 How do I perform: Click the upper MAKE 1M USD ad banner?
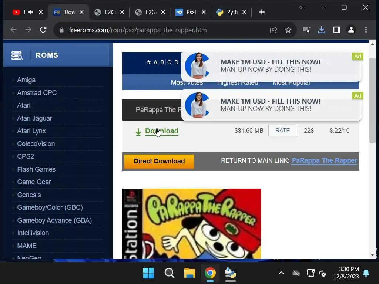point(271,66)
